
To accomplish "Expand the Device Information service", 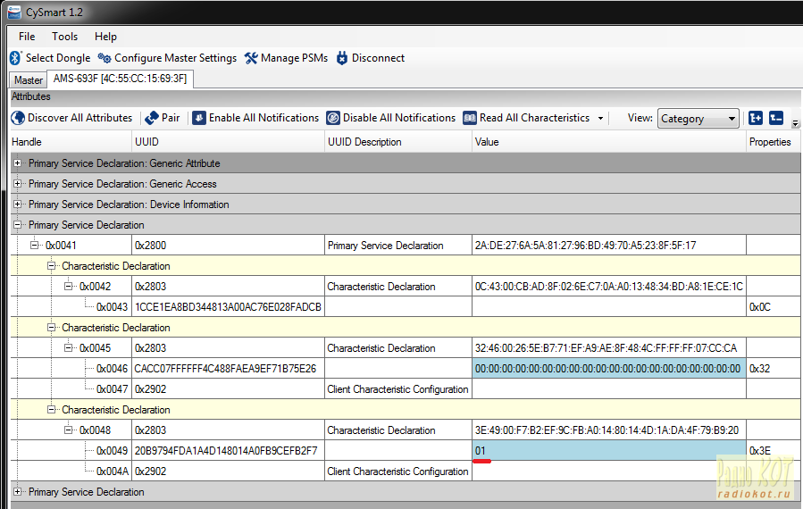I will point(17,204).
